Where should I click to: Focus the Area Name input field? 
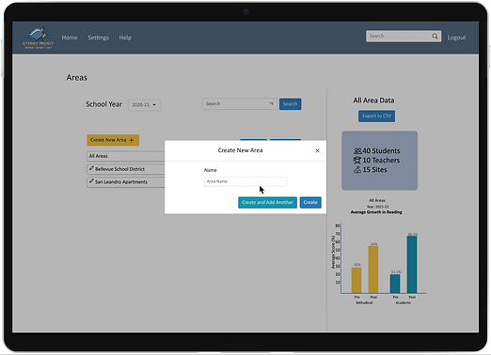pyautogui.click(x=245, y=181)
